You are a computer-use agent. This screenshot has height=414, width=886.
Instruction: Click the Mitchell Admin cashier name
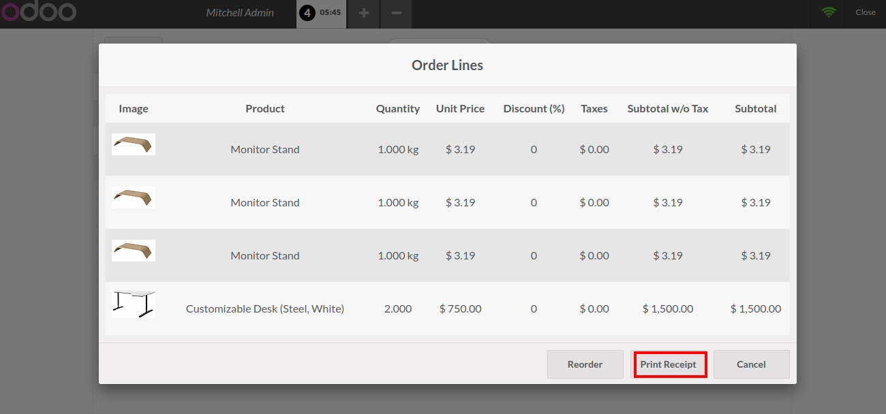click(x=240, y=13)
